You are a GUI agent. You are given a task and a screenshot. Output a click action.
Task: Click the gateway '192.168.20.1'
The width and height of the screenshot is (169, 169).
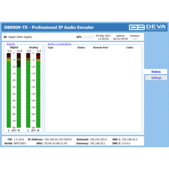[x=98, y=143]
